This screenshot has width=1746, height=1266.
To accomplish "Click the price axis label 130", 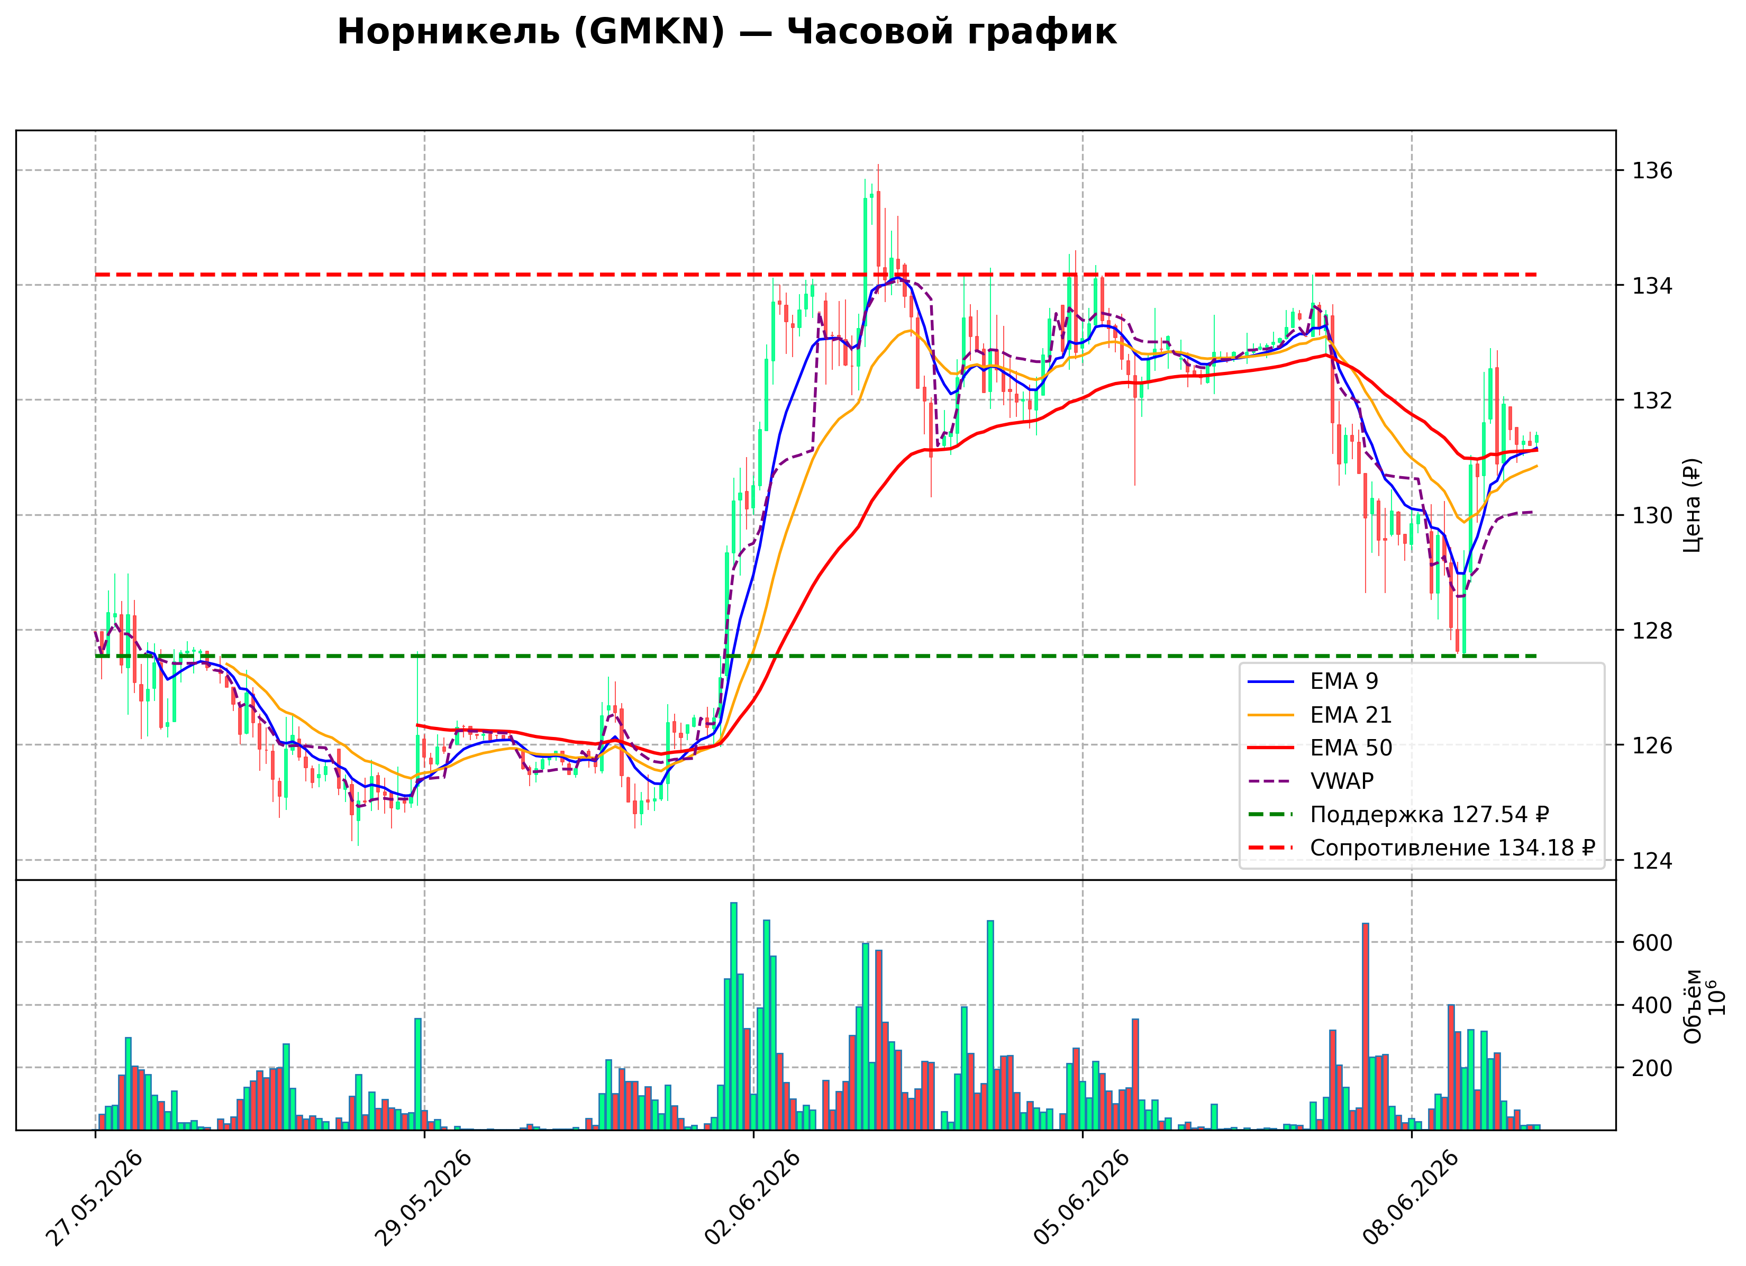I will pyautogui.click(x=1652, y=516).
